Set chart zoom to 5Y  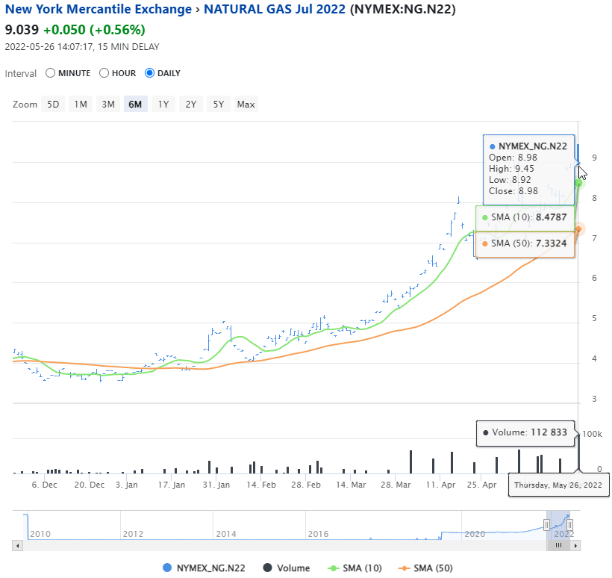tap(219, 105)
